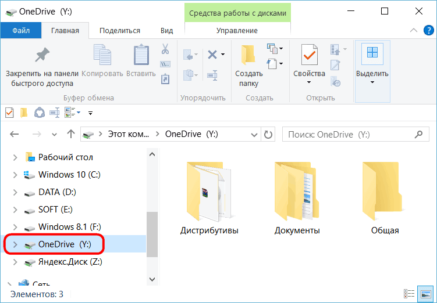This screenshot has height=303, width=437.
Task: Click OneDrive (Y:) breadcrumb
Action: click(192, 134)
